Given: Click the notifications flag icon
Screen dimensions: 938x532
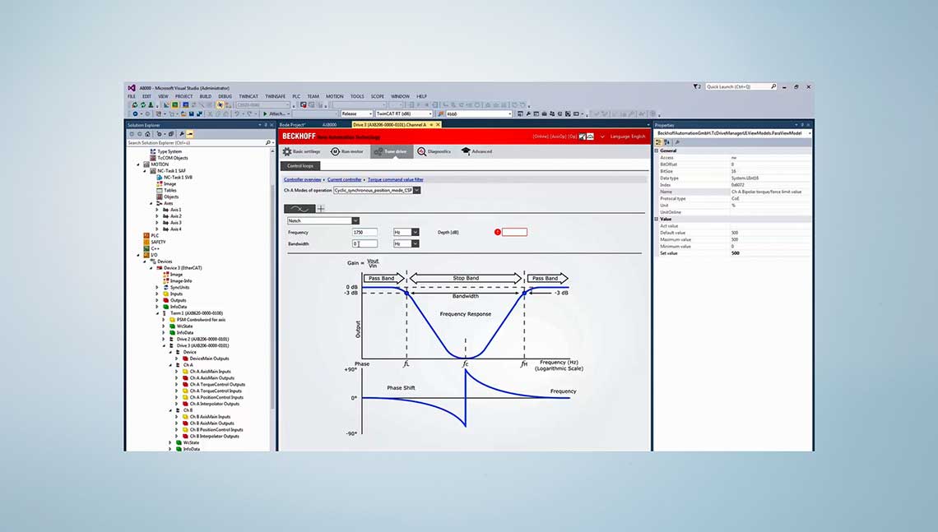Looking at the screenshot, I should (x=695, y=86).
